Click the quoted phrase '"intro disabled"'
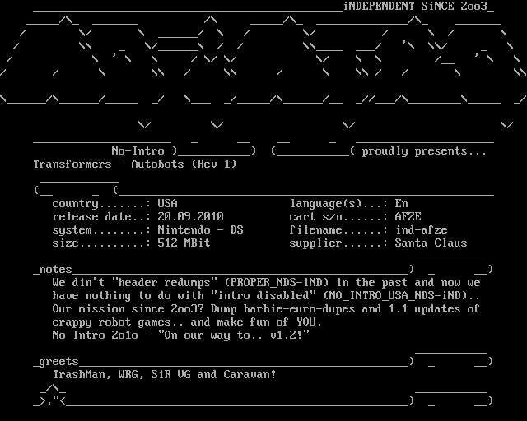Screen dimensions: 527x421 tap(263, 296)
